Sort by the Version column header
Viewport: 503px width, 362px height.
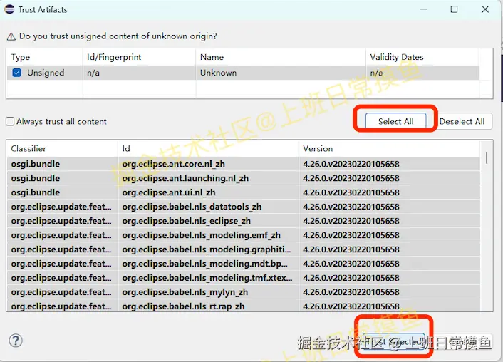click(x=390, y=149)
